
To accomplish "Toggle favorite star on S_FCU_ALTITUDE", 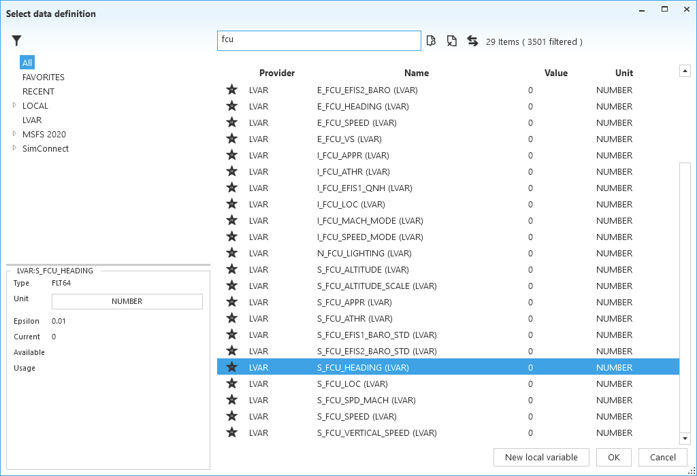I will click(232, 269).
